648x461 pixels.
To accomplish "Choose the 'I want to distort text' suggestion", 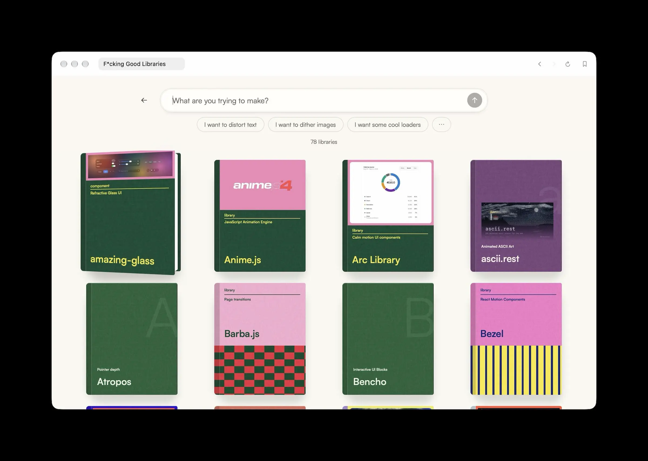I will (x=230, y=124).
